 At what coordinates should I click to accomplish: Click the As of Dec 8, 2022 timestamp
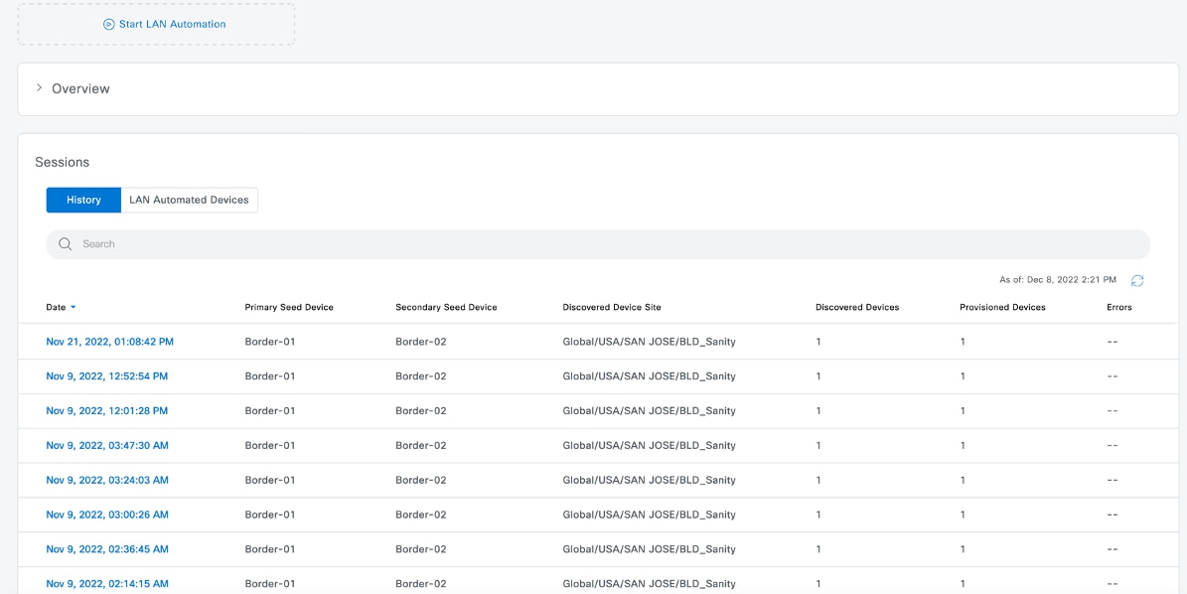pos(1058,280)
